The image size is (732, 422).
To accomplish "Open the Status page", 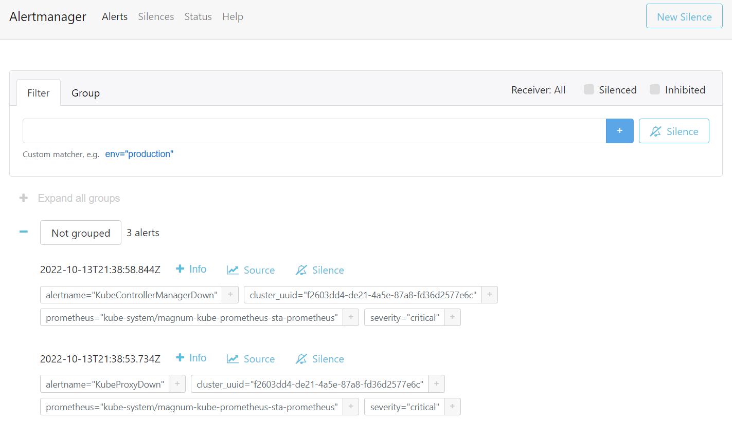I will tap(198, 16).
